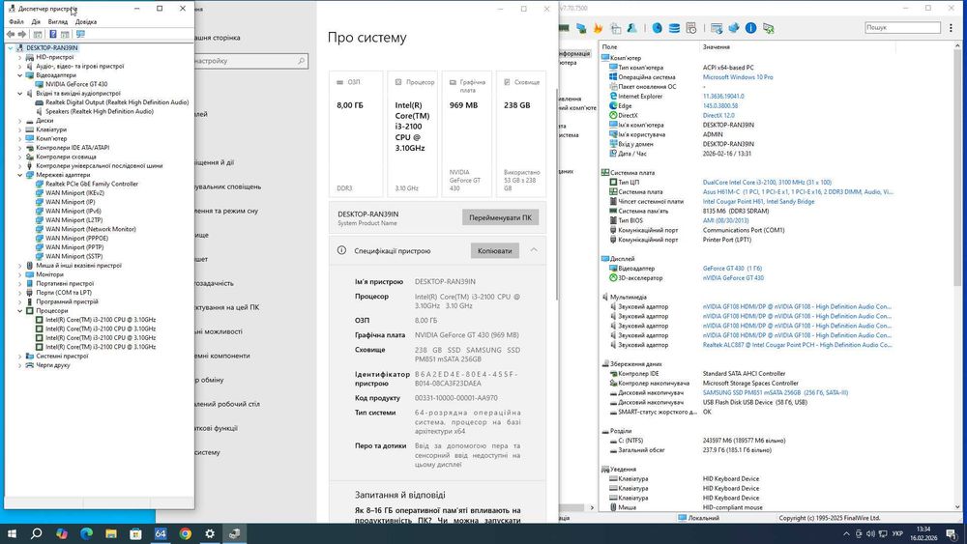
Task: Click the monitor with green arrow icon in AIDA64
Action: point(768,28)
